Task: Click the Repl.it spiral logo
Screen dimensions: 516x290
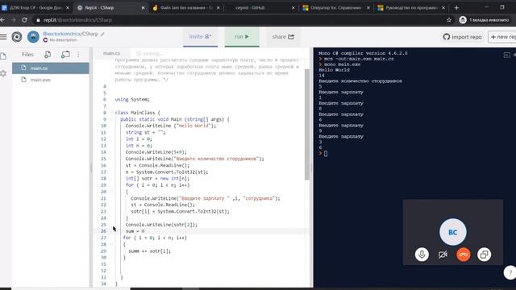Action: pos(16,36)
